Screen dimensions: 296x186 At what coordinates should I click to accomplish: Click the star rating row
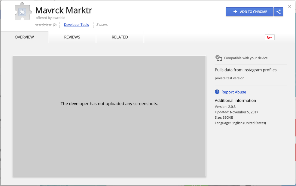click(43, 25)
